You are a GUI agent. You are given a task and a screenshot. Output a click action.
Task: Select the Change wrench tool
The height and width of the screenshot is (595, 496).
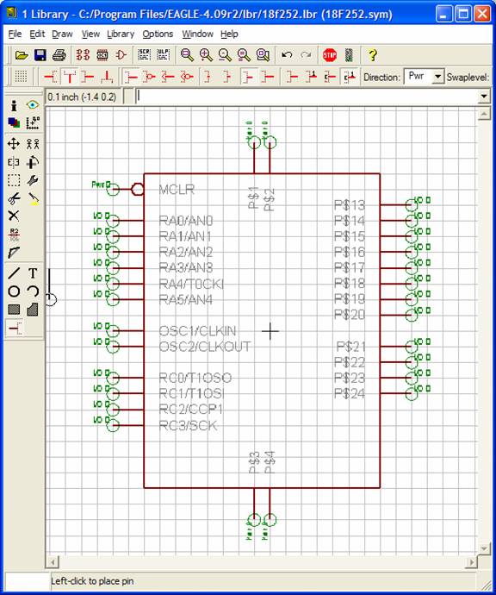click(33, 180)
